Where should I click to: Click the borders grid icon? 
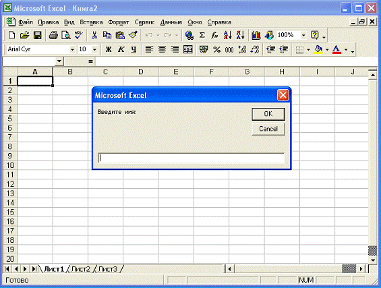coord(299,50)
